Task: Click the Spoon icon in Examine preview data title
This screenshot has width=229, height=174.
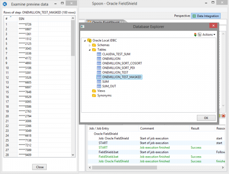Action: point(5,4)
